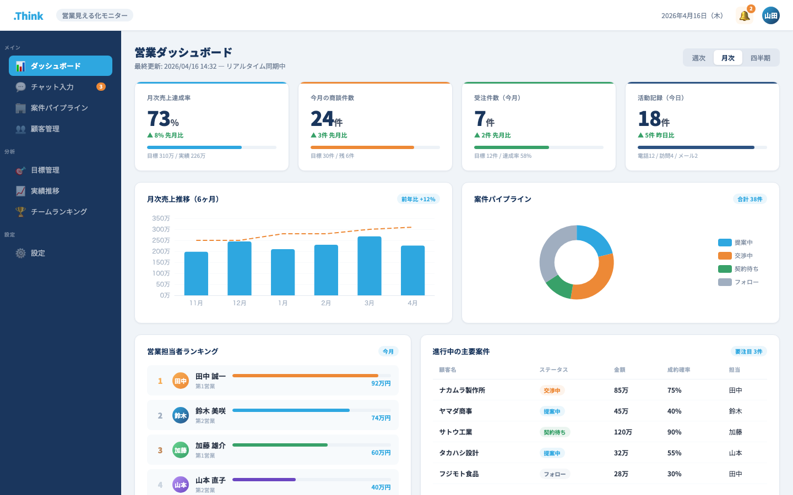Select 田中 誠一 ranking entry
Screen dimensions: 793x495
pos(273,381)
